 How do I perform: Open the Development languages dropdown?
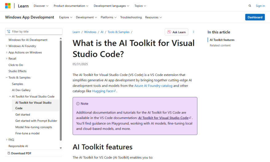pyautogui.click(x=111, y=6)
